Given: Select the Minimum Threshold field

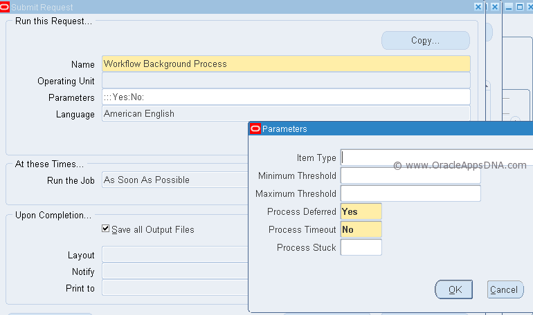Looking at the screenshot, I should click(410, 175).
